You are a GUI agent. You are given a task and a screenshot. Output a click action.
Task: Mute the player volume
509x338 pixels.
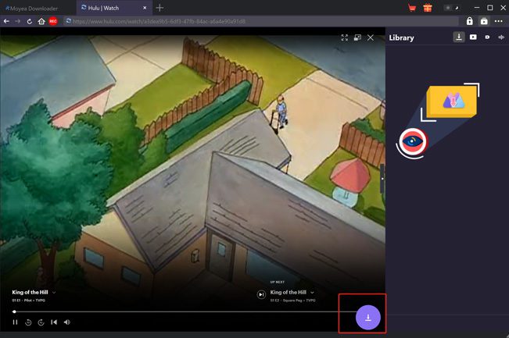67,322
